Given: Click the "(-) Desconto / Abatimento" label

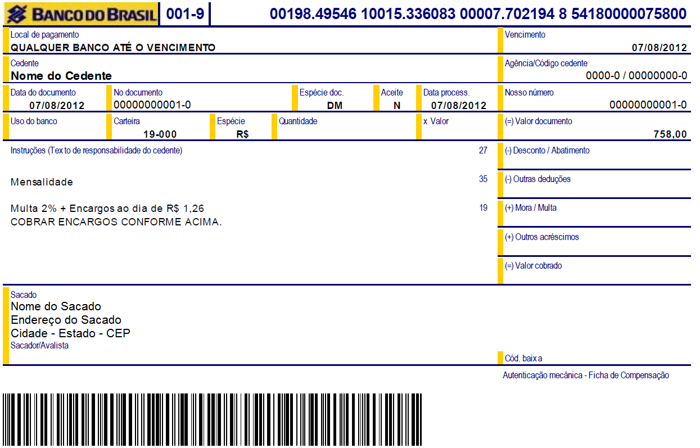Looking at the screenshot, I should (x=547, y=150).
